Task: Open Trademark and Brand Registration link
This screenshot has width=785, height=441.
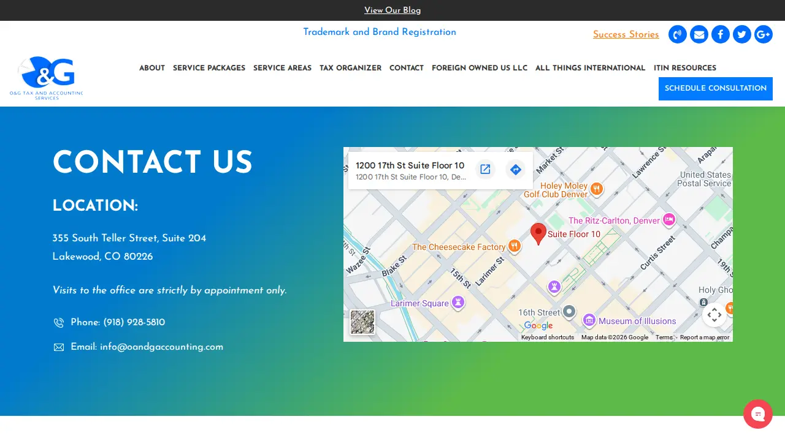Action: coord(380,32)
